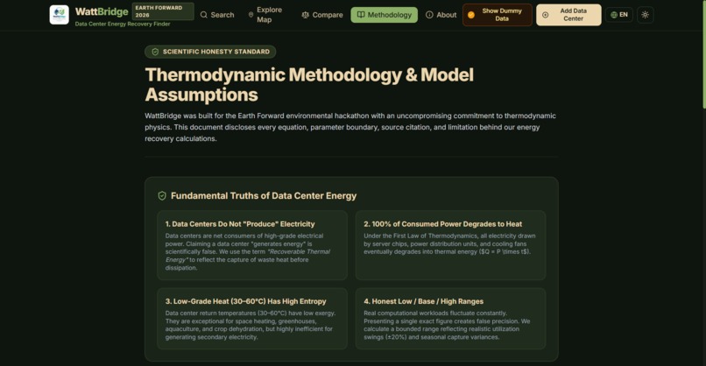This screenshot has height=366, width=706.
Task: Click the book icon on Methodology
Action: coord(361,15)
